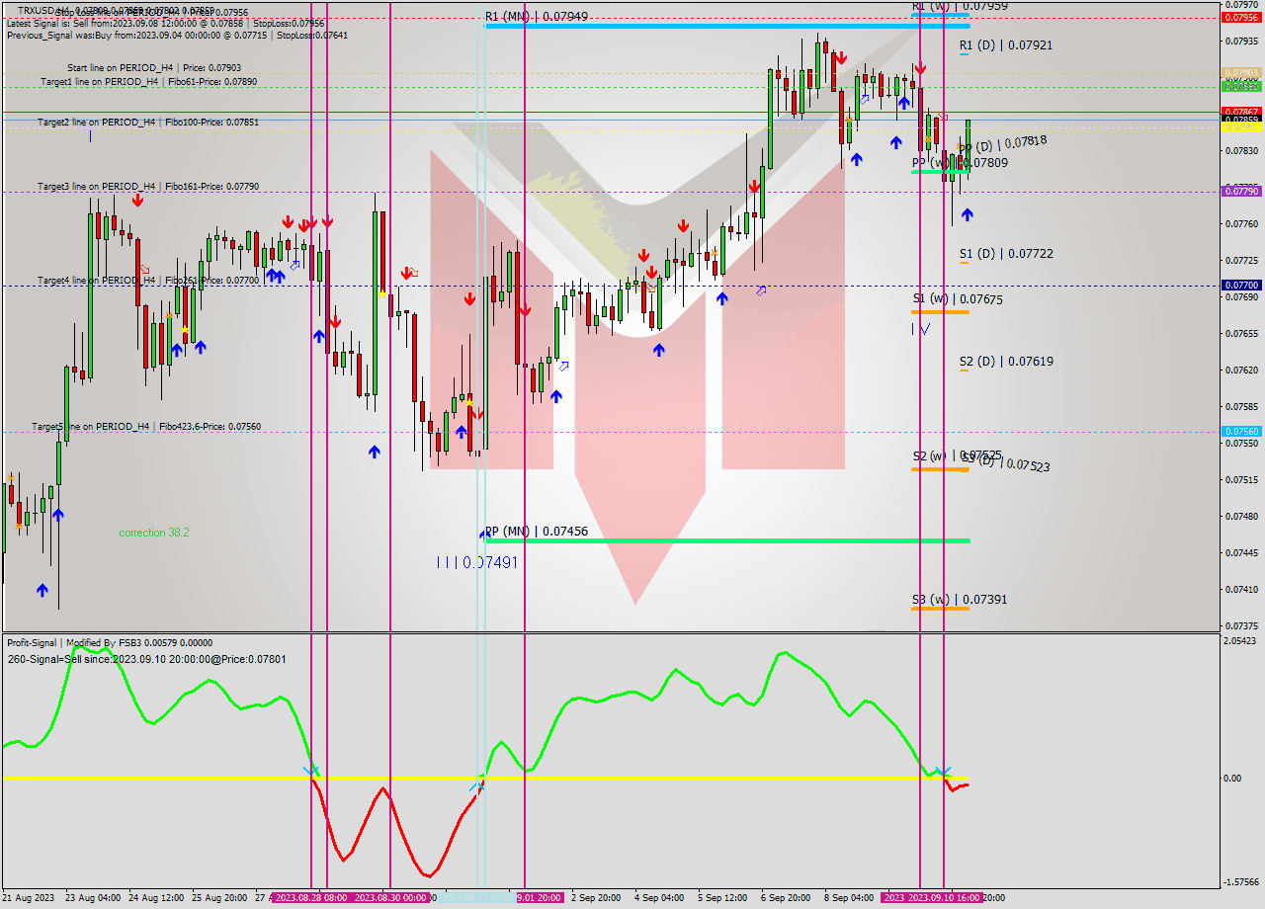Select the purple 0.07790 price label
Screen dimensions: 1265x909
coord(1240,191)
